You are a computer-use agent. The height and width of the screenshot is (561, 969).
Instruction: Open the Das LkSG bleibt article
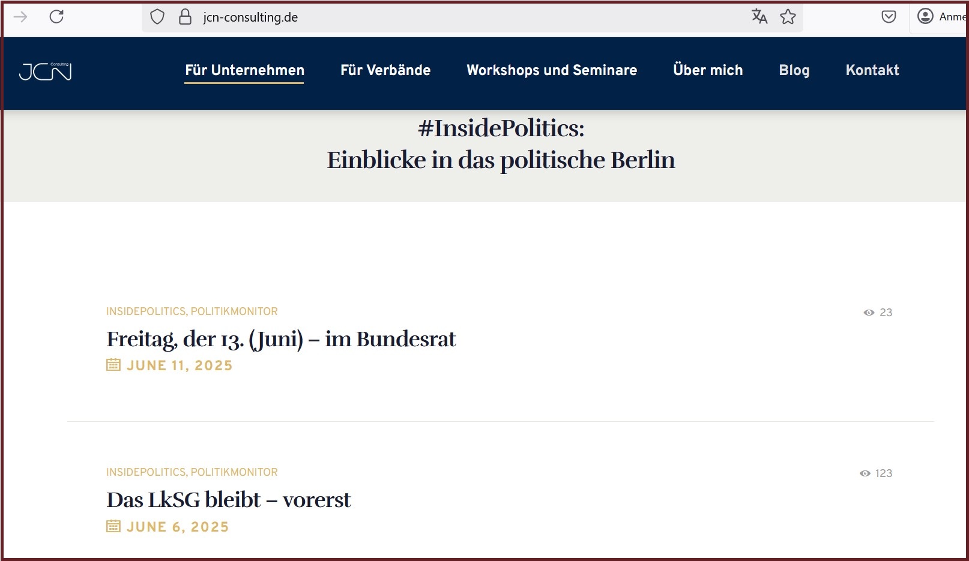click(x=228, y=500)
